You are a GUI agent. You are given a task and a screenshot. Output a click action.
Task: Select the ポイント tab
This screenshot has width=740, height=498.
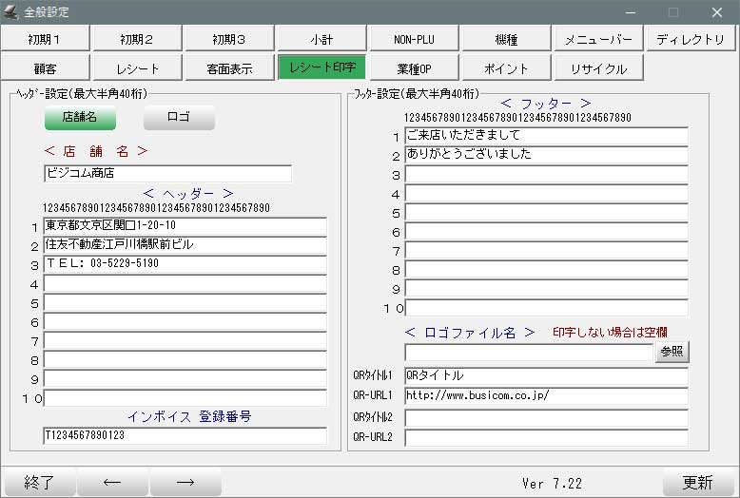tap(506, 68)
